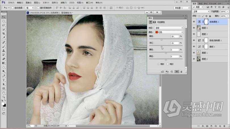Toggle Quick Mask mode icon
230x129 pixels.
(4, 109)
